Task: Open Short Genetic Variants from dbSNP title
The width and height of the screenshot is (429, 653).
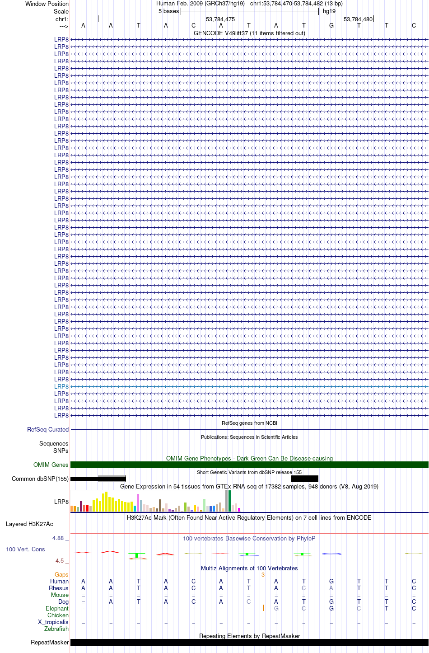Action: click(249, 472)
